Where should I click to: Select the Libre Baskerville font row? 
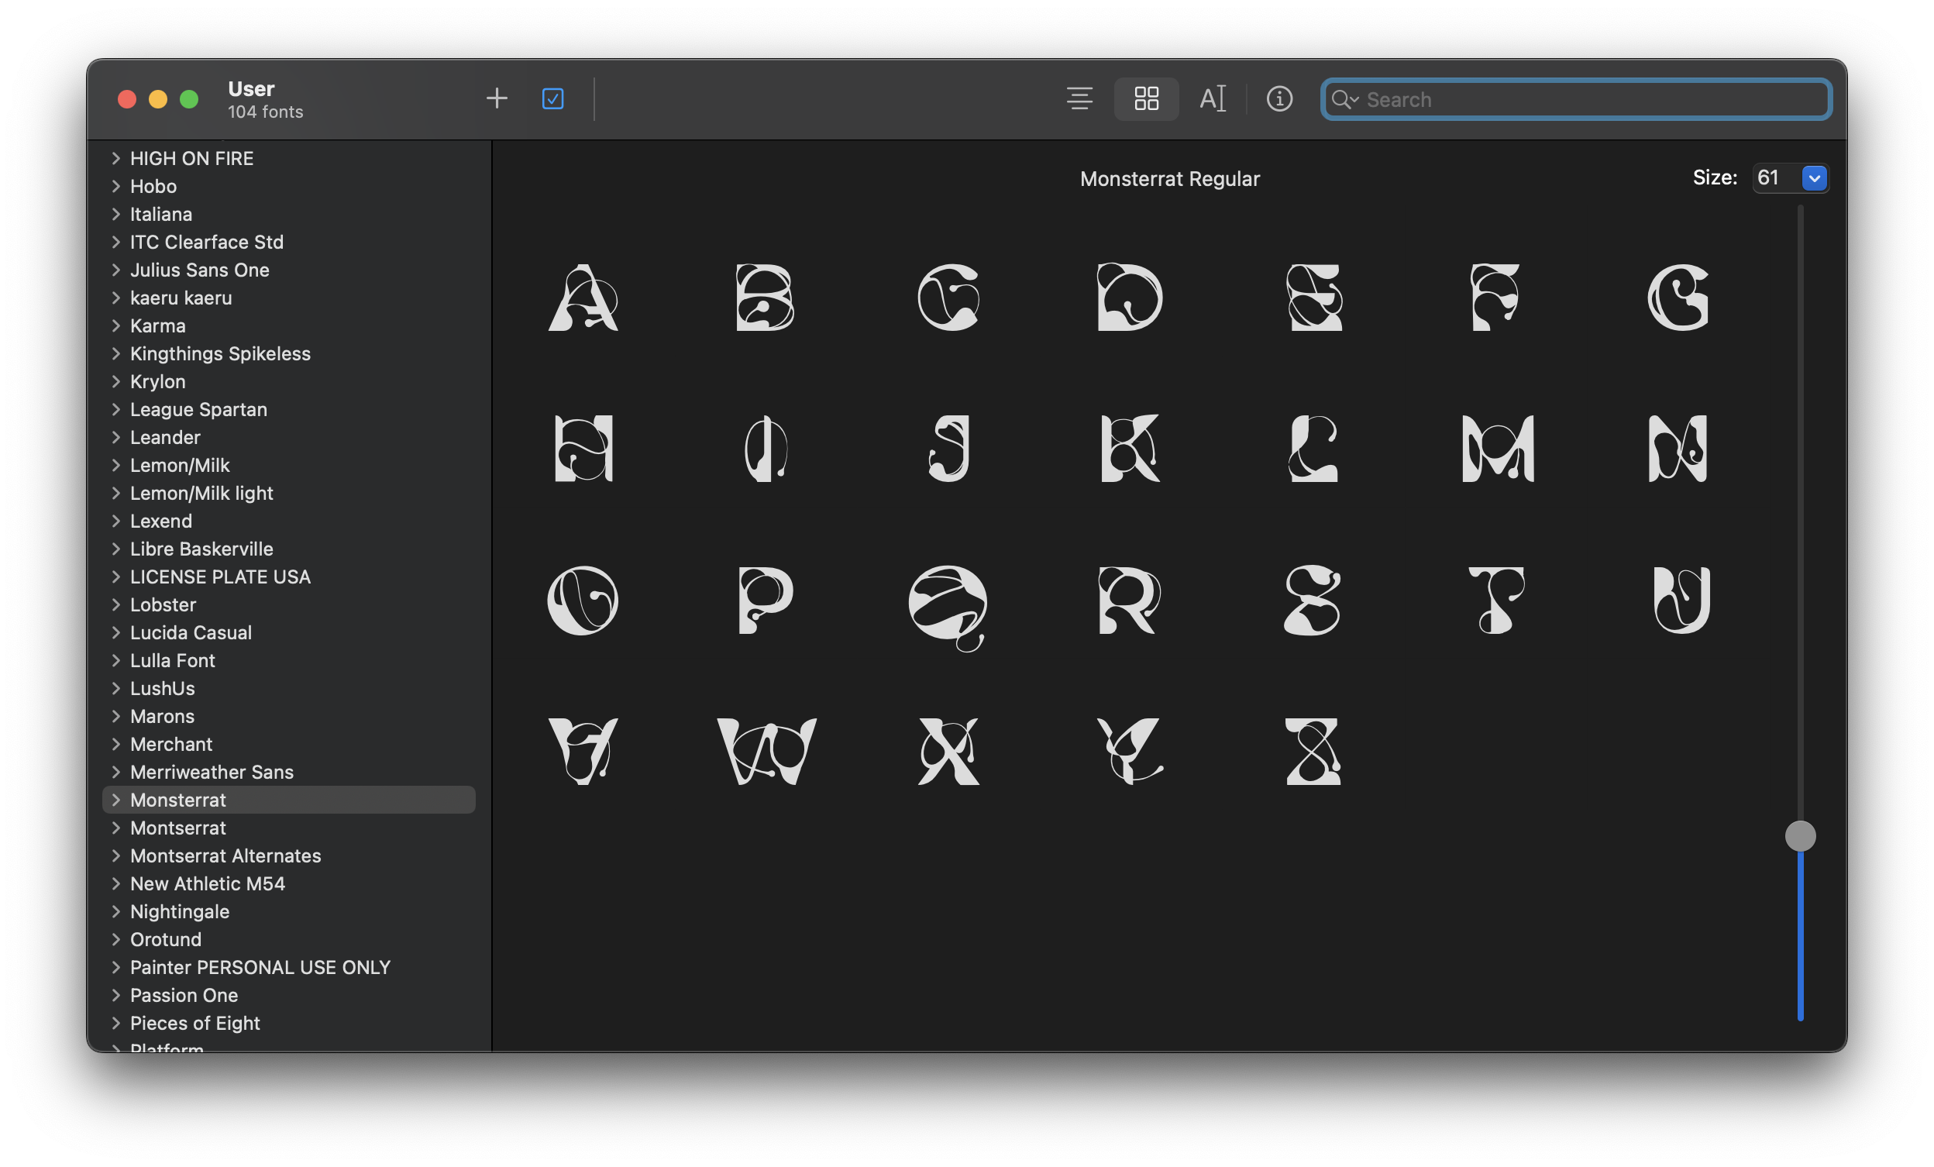tap(201, 549)
